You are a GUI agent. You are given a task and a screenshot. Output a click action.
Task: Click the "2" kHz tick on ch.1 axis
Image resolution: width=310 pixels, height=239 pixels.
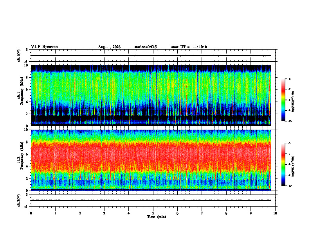[27, 114]
